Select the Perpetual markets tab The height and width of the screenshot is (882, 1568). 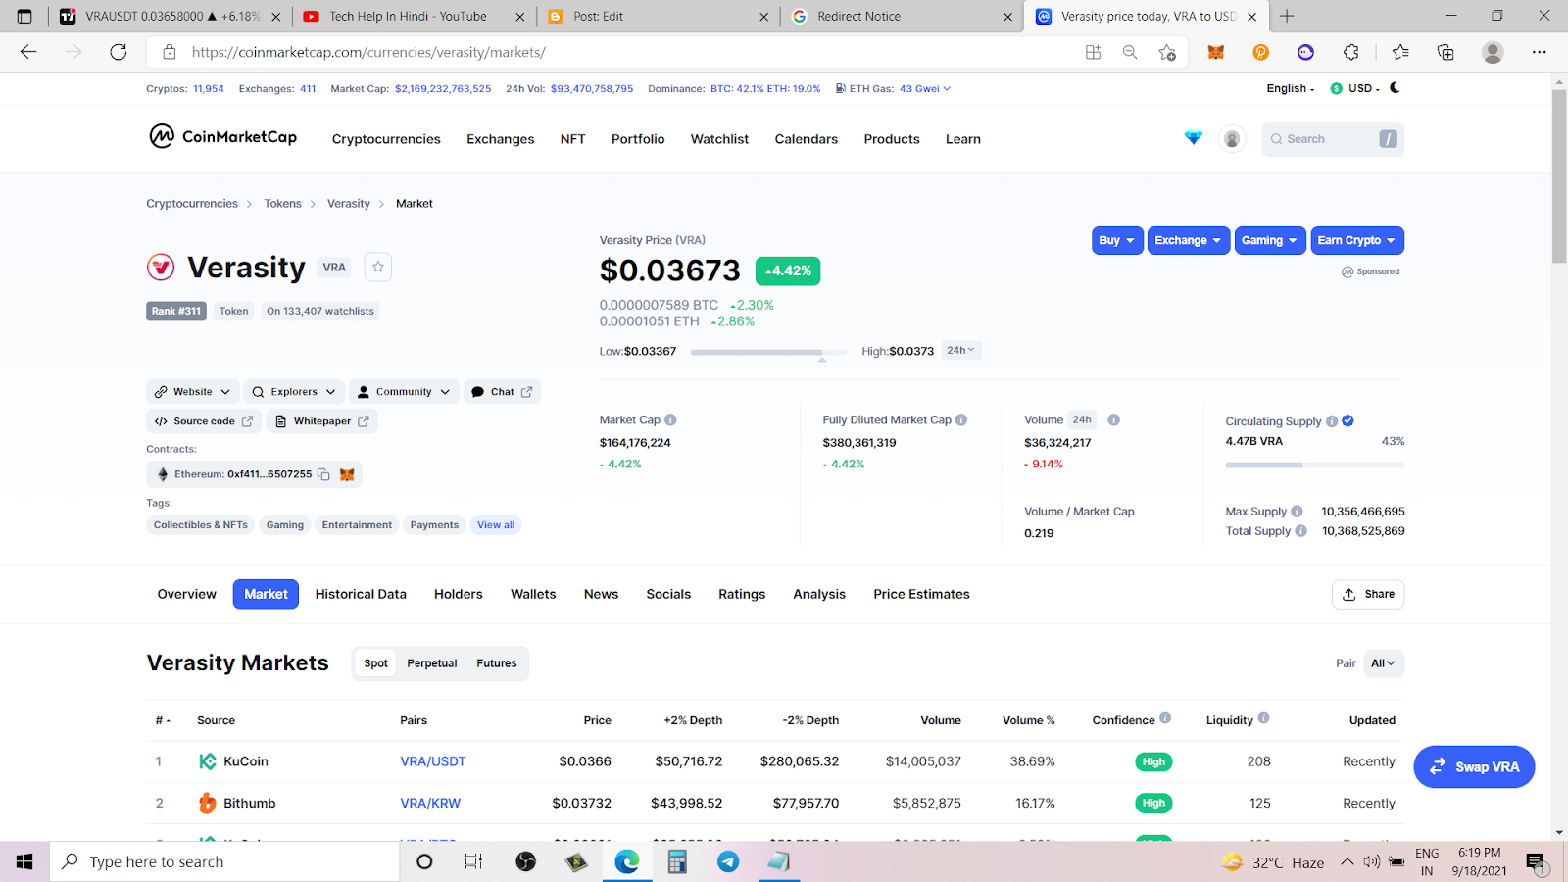pyautogui.click(x=432, y=663)
